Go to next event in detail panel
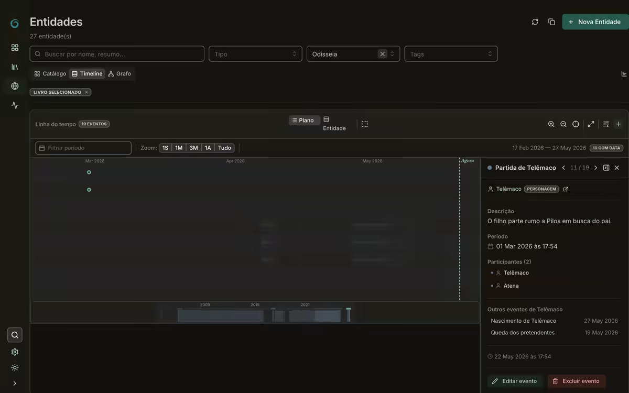Screen dimensions: 629x393 pos(595,168)
